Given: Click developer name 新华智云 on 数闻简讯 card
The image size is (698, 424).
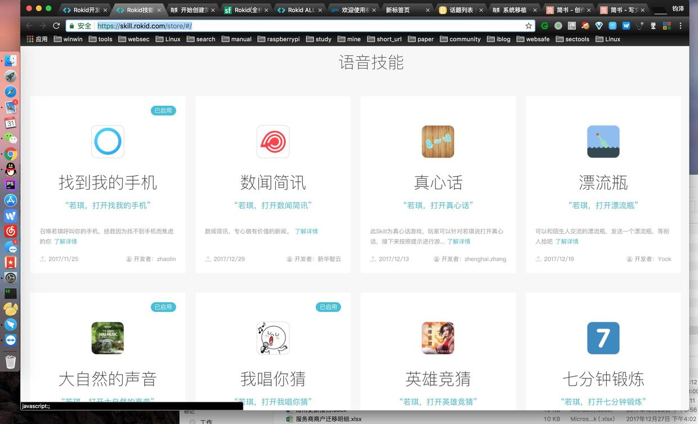Looking at the screenshot, I should coord(329,259).
